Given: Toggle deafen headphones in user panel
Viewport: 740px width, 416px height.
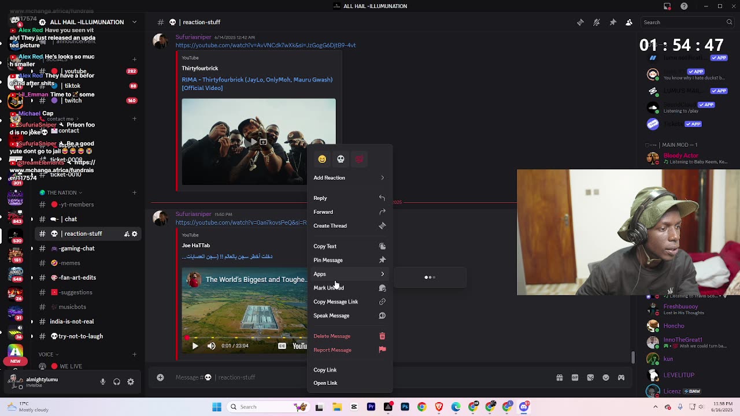Looking at the screenshot, I should tap(117, 382).
